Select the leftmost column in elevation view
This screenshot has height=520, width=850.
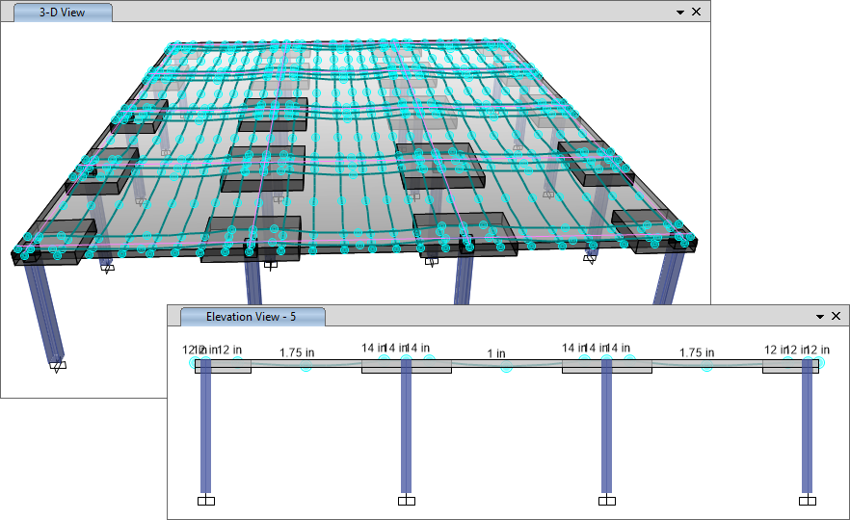[x=205, y=429]
